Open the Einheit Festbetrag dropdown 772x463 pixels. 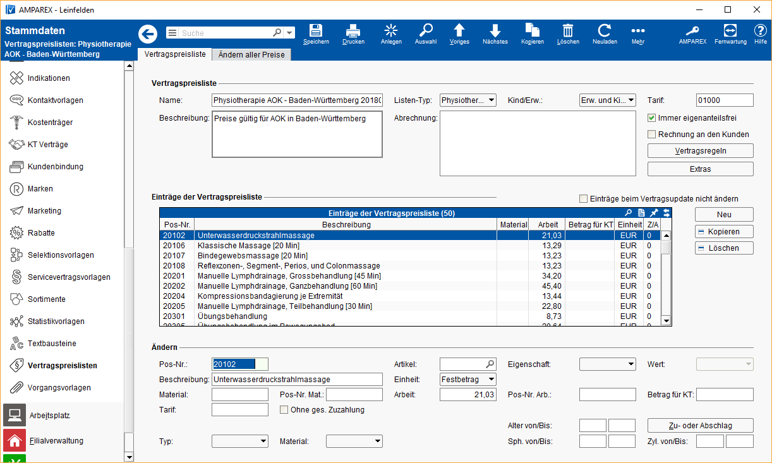(468, 380)
